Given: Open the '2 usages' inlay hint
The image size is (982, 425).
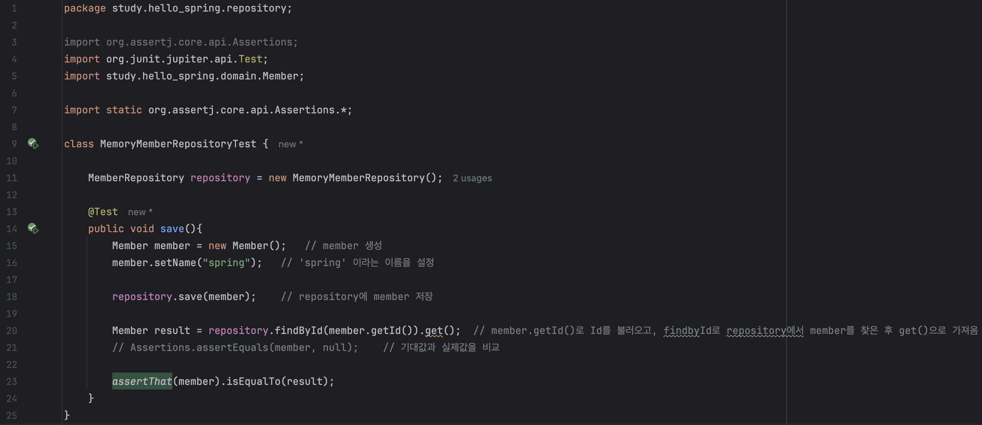Looking at the screenshot, I should [472, 178].
